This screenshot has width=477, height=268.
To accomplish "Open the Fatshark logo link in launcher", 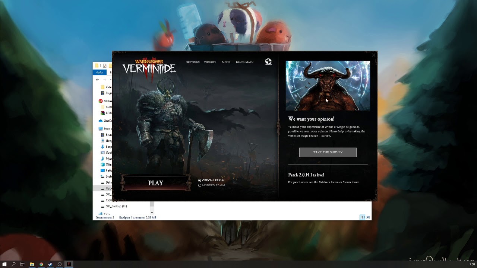I will (268, 62).
